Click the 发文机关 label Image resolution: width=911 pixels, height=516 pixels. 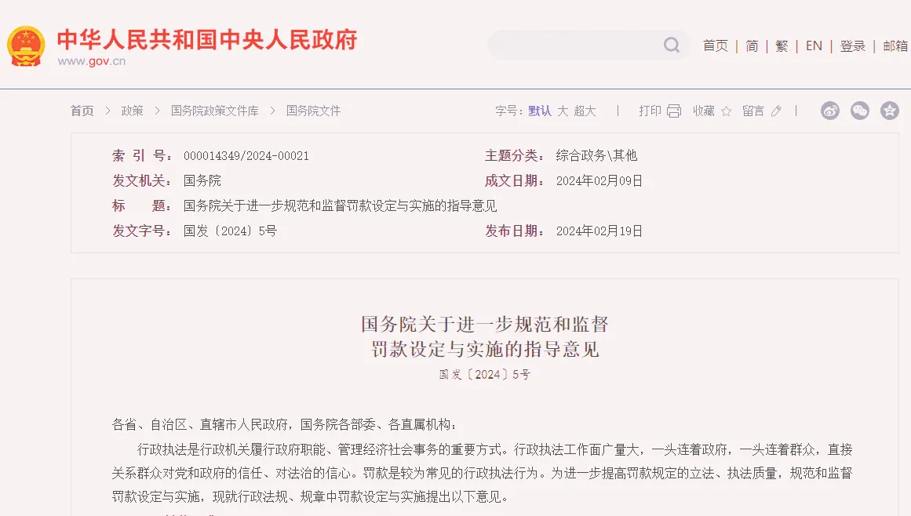[x=142, y=180]
